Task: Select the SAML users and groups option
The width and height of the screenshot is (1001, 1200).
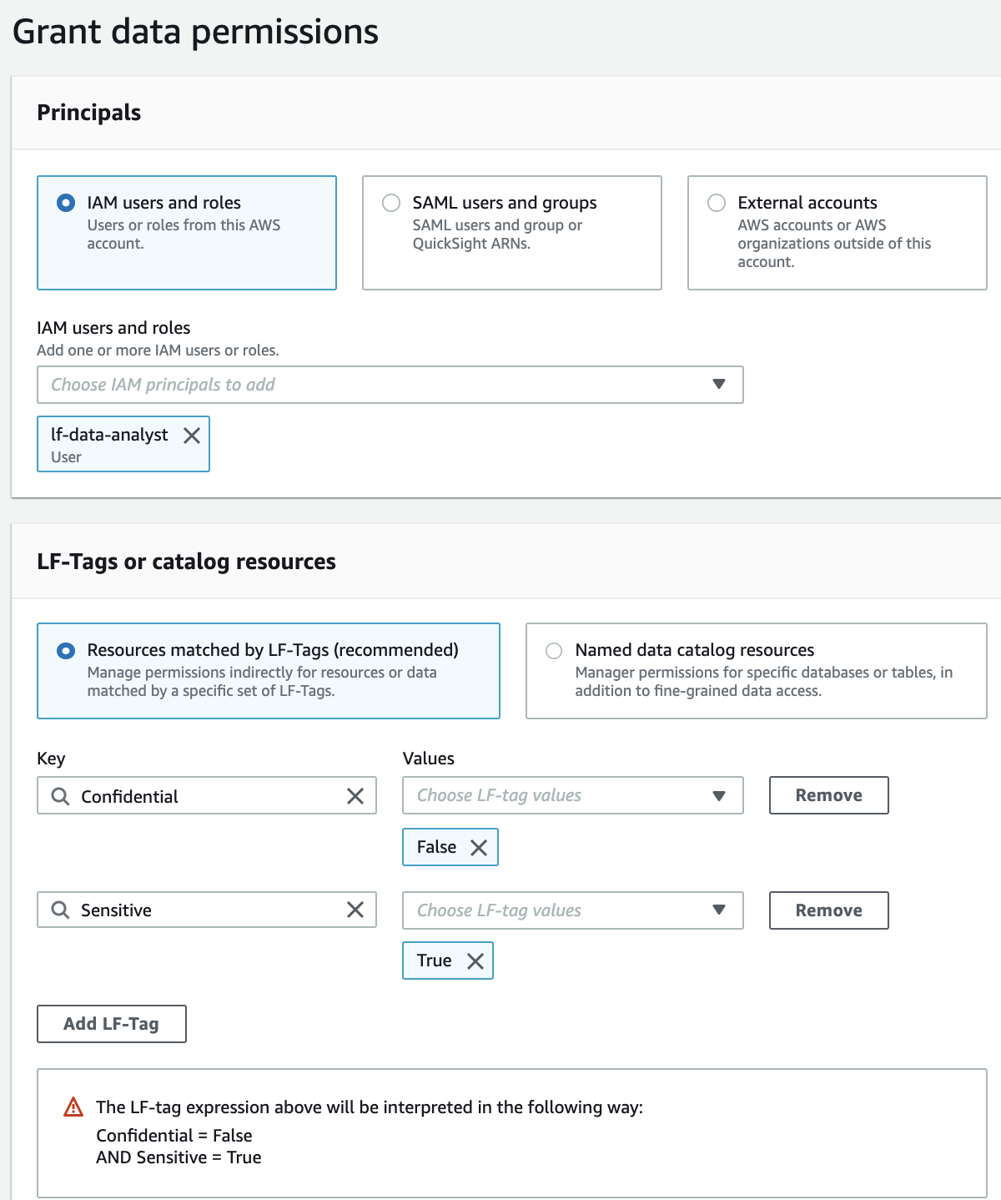Action: click(391, 203)
